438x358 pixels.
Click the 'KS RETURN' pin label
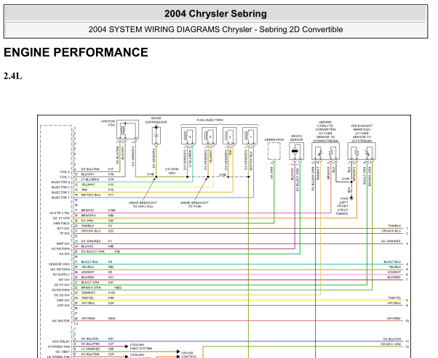click(x=60, y=248)
